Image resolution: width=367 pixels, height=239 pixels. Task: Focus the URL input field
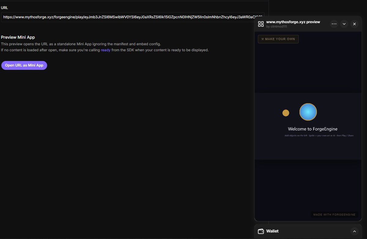tap(133, 17)
